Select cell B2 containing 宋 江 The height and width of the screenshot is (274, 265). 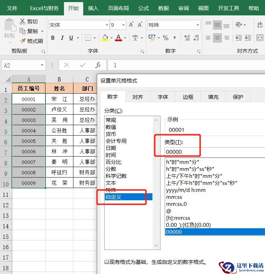59,99
